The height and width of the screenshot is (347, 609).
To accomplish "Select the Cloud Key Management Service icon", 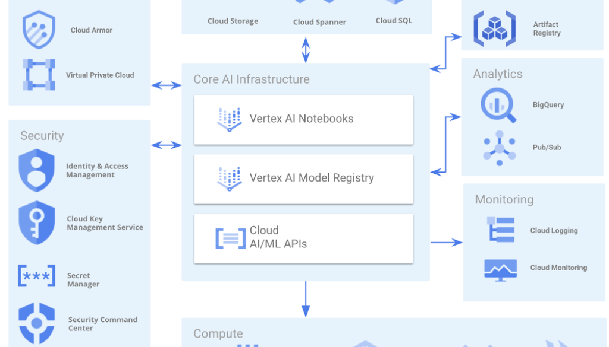I will click(37, 222).
